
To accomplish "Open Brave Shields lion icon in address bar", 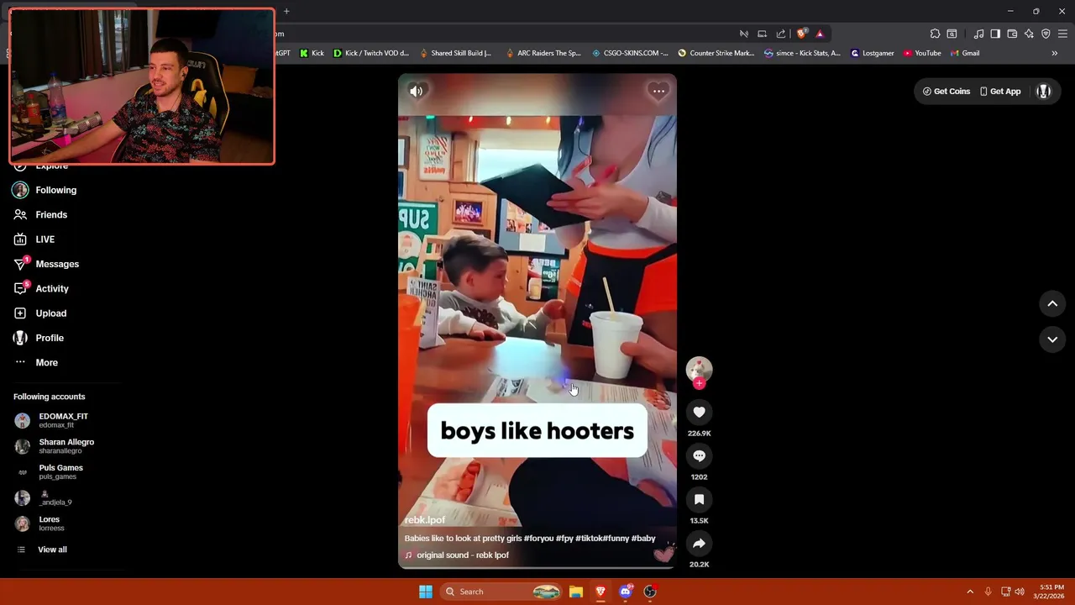I will click(801, 34).
